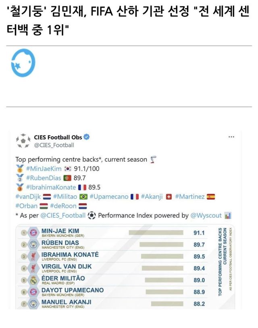Click the gold medal emoji icon
The image size is (258, 328).
pyautogui.click(x=19, y=168)
